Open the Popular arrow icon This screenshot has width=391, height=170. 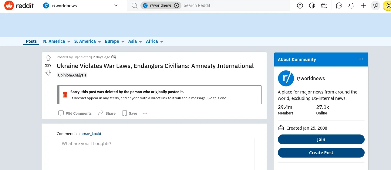tap(300, 5)
